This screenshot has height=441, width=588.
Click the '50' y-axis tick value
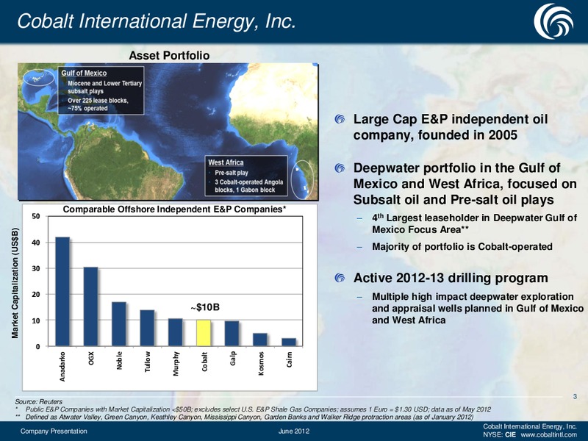click(35, 216)
